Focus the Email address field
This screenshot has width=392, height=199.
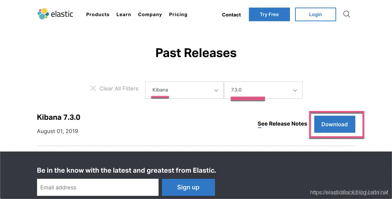[98, 187]
